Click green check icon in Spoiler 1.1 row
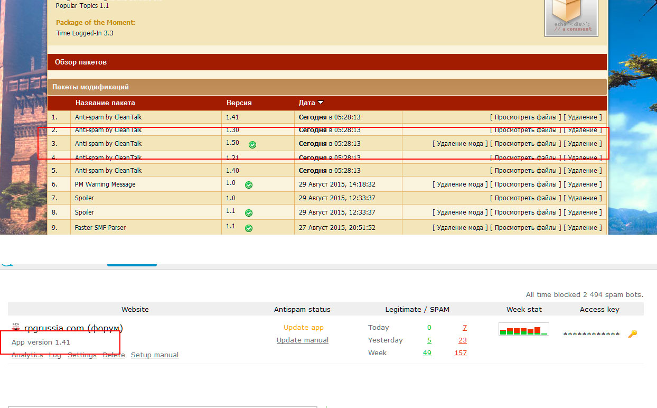This screenshot has height=408, width=657. coord(249,213)
